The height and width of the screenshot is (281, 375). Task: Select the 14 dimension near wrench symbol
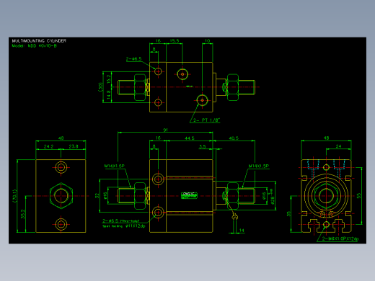coord(242,230)
